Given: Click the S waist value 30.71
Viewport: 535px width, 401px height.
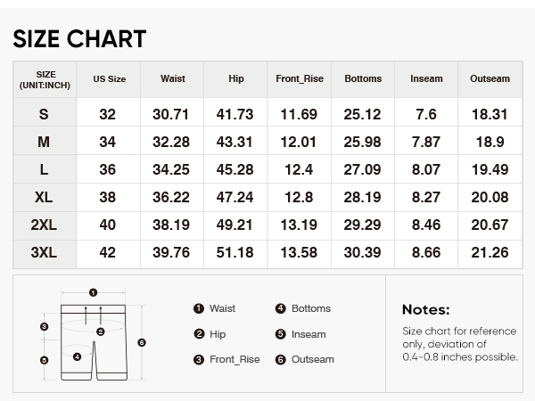Looking at the screenshot, I should 170,114.
